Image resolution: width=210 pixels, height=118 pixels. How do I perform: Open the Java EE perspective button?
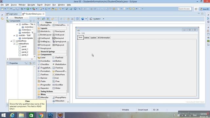pyautogui.click(x=204, y=9)
